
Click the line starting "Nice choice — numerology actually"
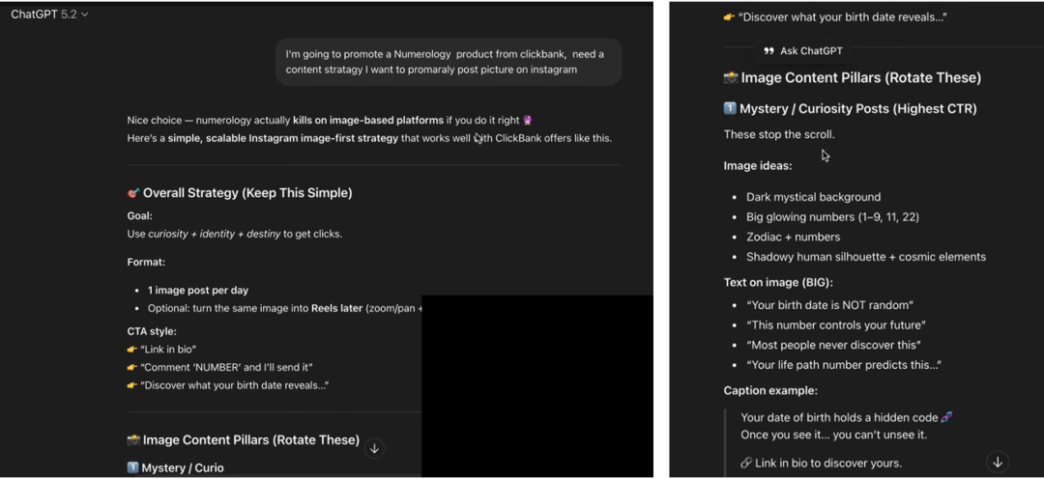(x=330, y=121)
